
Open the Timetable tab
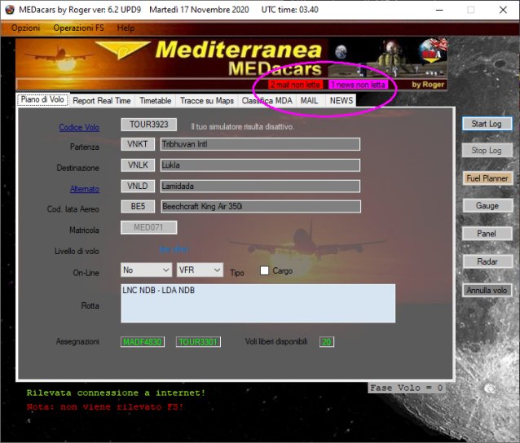[156, 100]
